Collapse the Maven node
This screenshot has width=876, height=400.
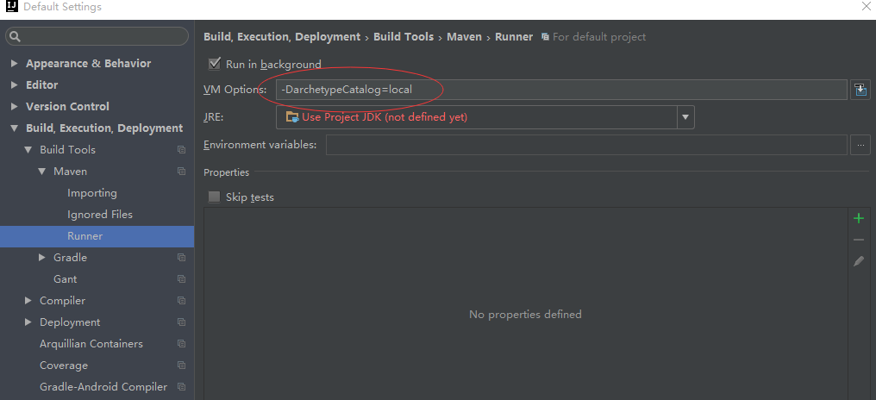(x=42, y=172)
